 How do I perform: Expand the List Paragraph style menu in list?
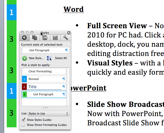coord(63,94)
